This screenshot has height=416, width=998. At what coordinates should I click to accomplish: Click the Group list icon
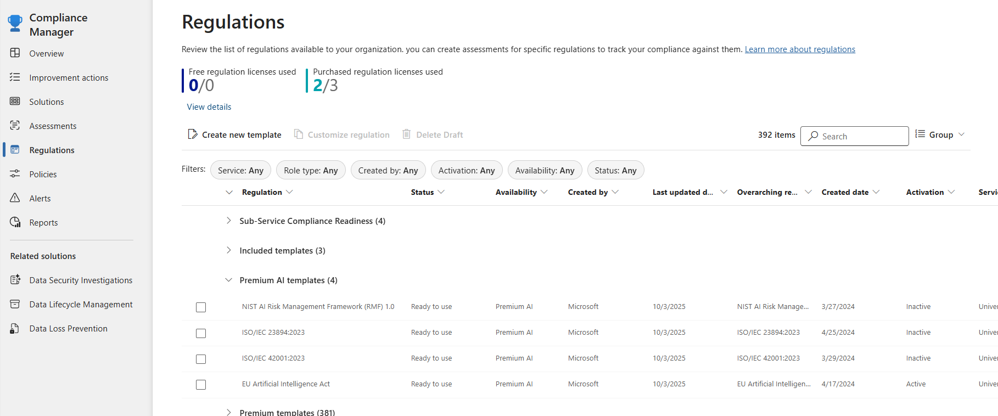point(920,134)
